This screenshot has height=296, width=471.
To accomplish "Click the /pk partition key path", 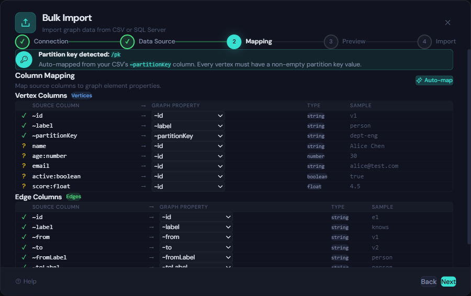I will pos(116,54).
